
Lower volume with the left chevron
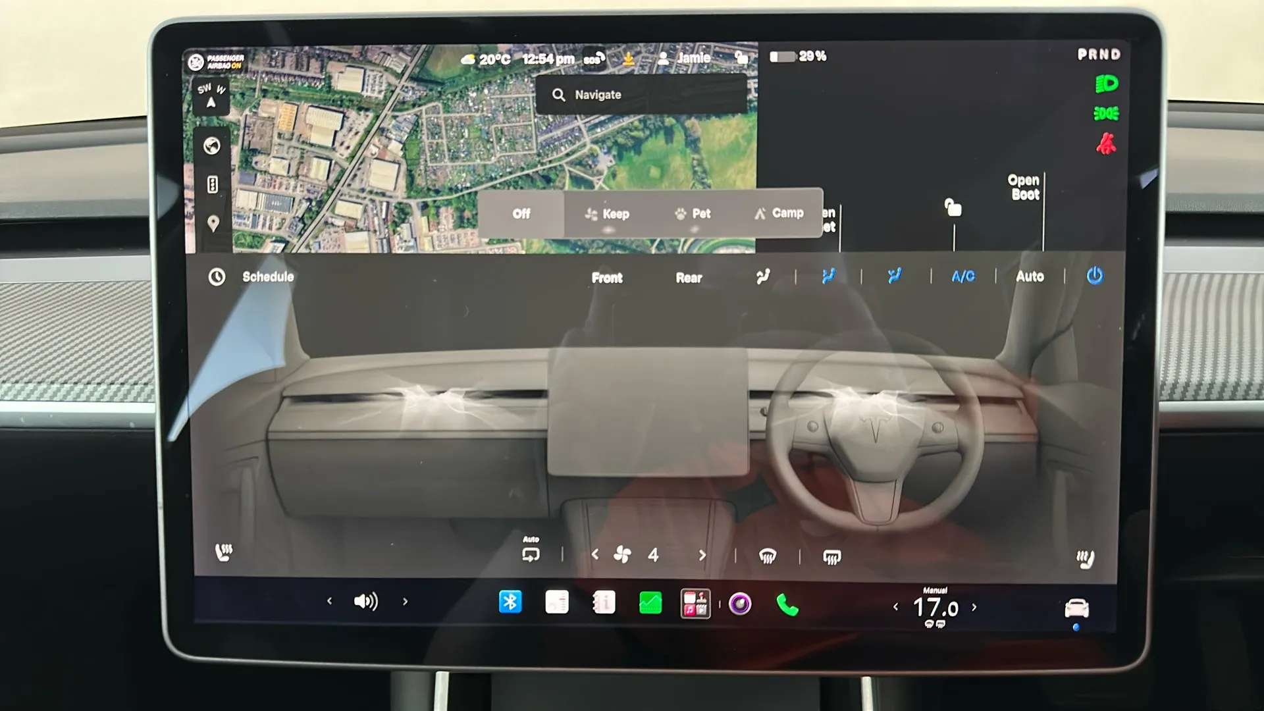point(330,601)
